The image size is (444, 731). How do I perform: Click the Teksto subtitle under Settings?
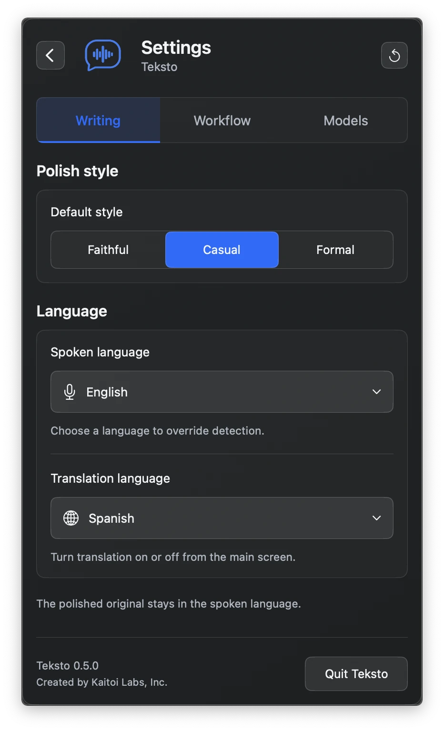(x=159, y=67)
